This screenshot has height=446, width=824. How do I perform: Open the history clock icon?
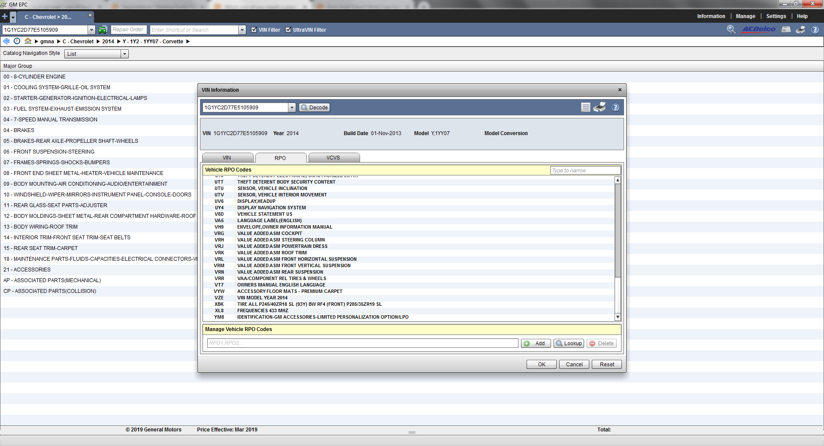coord(17,41)
